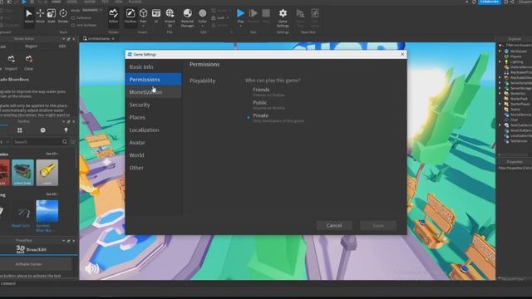Click Clear icon in Terrain Editor

29,62
